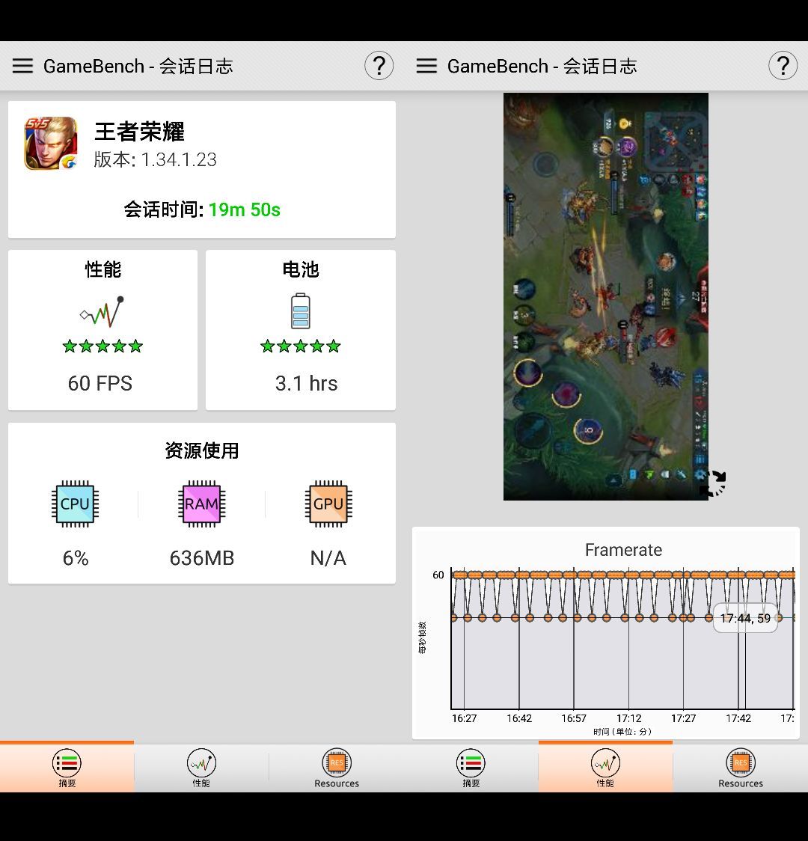Click the 17:44, 59 tooltip on Framerate chart
Image resolution: width=808 pixels, height=841 pixels.
tap(745, 618)
